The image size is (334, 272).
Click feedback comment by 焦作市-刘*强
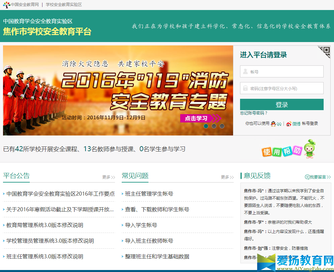pyautogui.click(x=276, y=248)
